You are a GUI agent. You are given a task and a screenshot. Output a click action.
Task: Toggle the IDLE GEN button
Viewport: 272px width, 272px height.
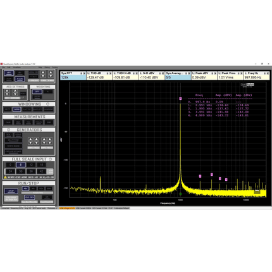click(29, 197)
